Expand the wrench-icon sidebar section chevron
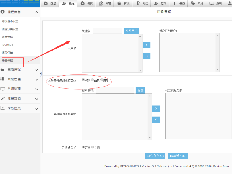 (37, 99)
